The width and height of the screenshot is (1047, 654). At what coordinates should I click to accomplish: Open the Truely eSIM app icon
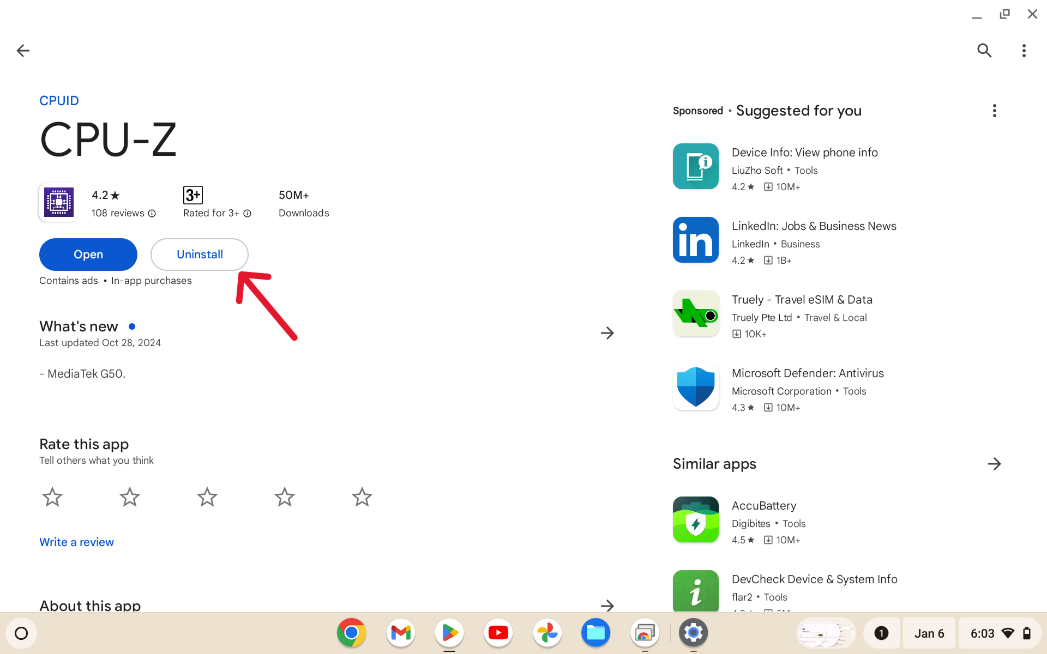696,313
